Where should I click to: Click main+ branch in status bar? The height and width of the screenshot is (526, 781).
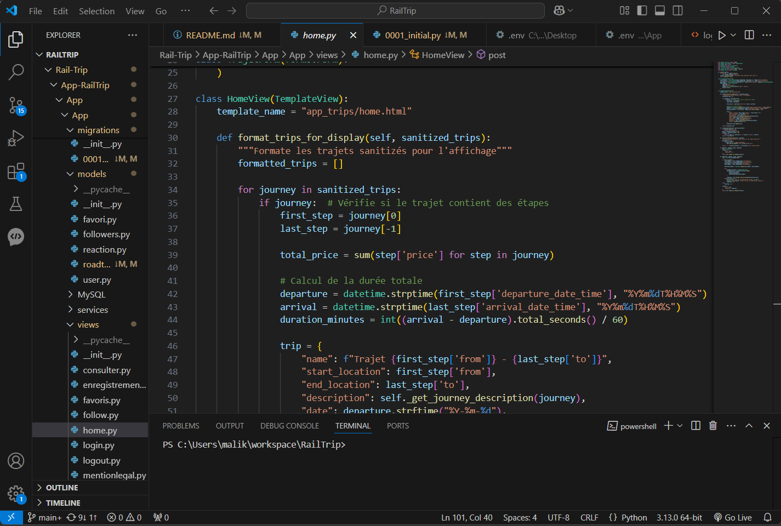44,518
